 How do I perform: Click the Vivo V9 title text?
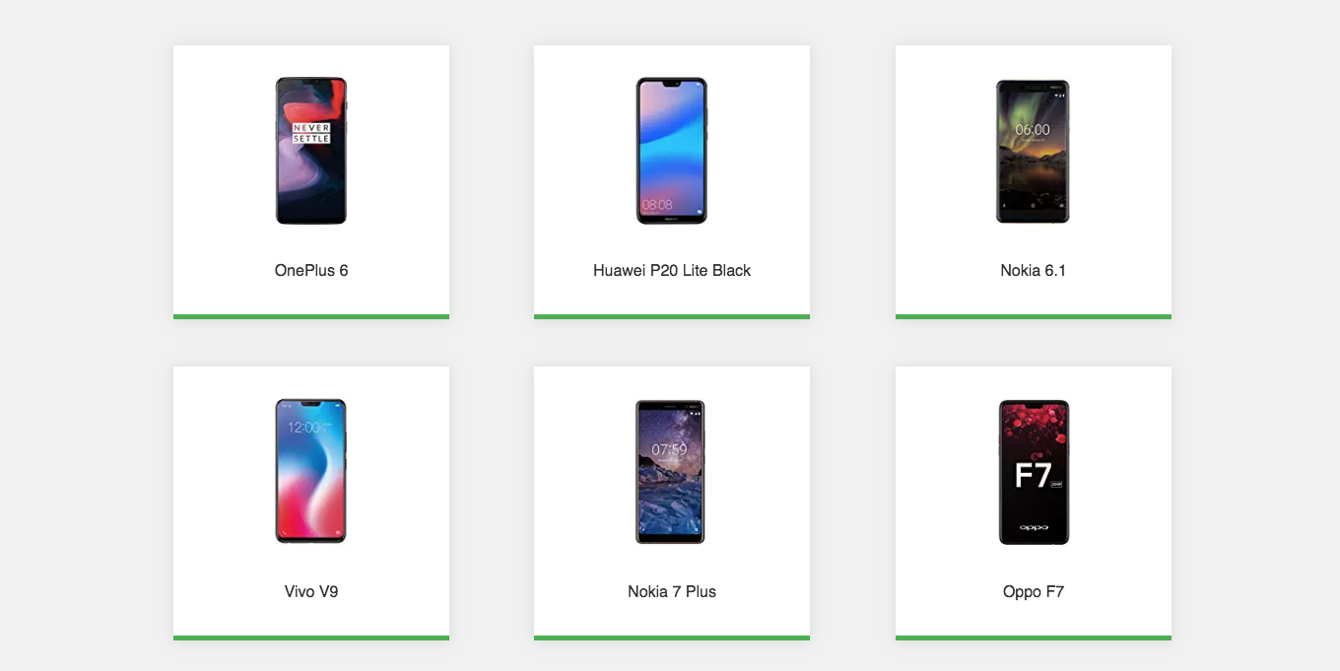[311, 591]
